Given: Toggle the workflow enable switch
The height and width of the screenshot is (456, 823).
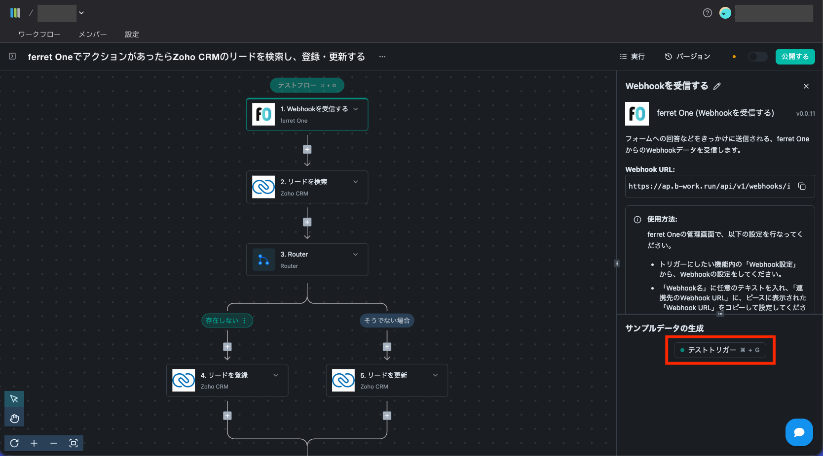Looking at the screenshot, I should [757, 57].
